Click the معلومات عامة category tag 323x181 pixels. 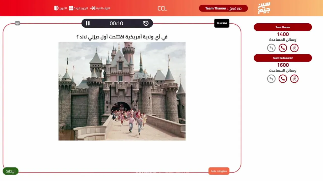pyautogui.click(x=219, y=171)
